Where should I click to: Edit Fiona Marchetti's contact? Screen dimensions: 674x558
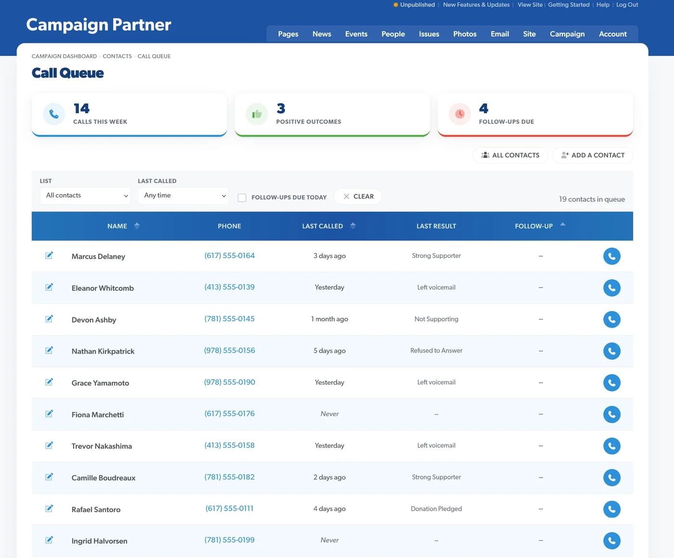[49, 414]
